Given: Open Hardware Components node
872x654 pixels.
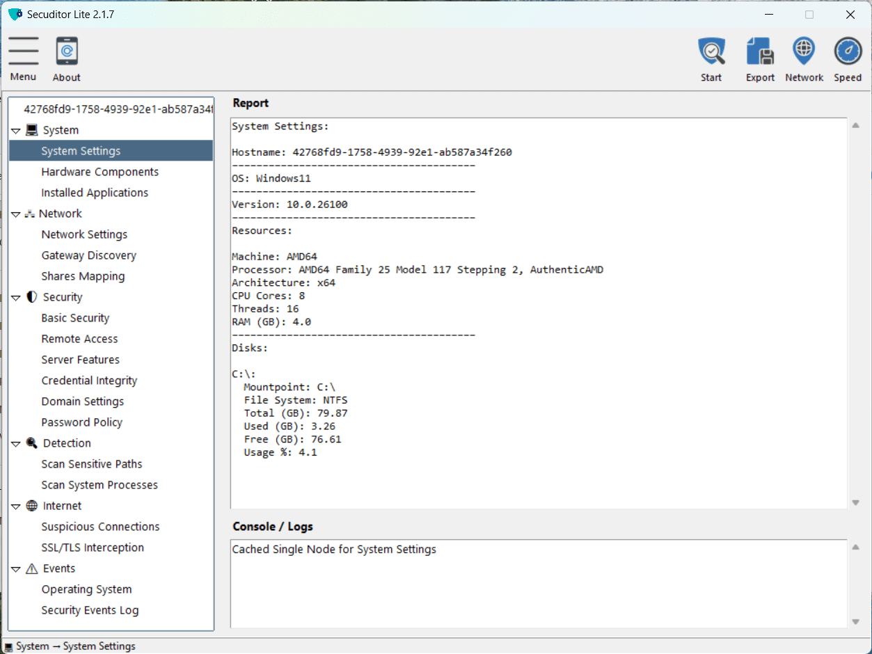Looking at the screenshot, I should point(100,172).
